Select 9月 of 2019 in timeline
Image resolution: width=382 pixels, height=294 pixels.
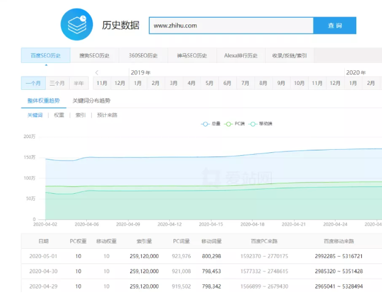pyautogui.click(x=281, y=83)
